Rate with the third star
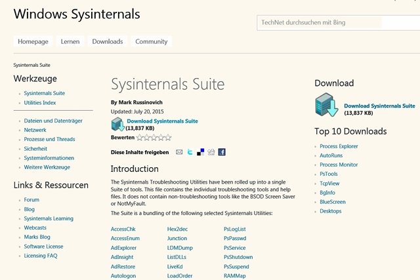This screenshot has height=280, width=420. (x=154, y=138)
